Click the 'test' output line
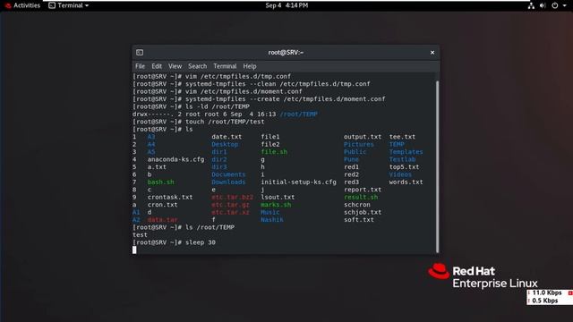 click(x=140, y=234)
